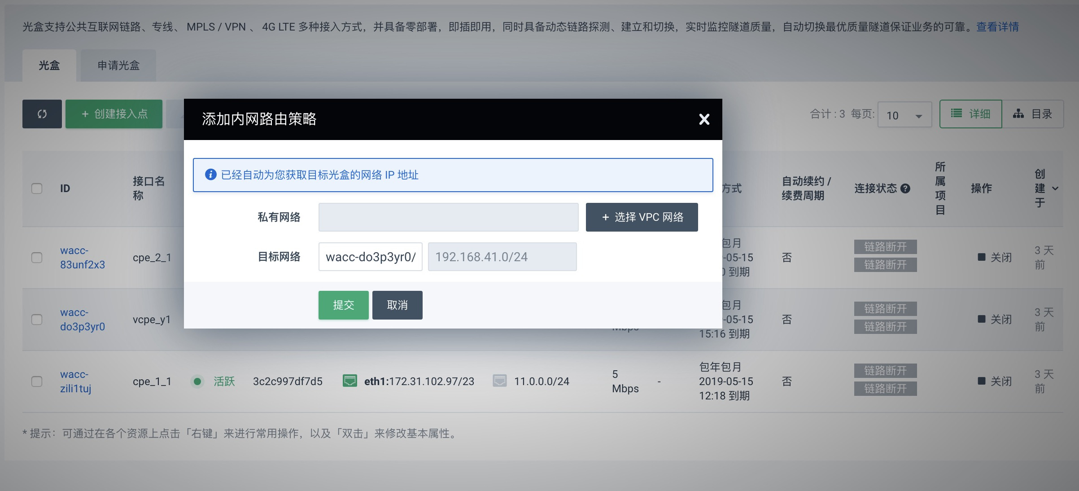Open the wacc-83unf2x3 ID link
1079x491 pixels.
[x=83, y=258]
